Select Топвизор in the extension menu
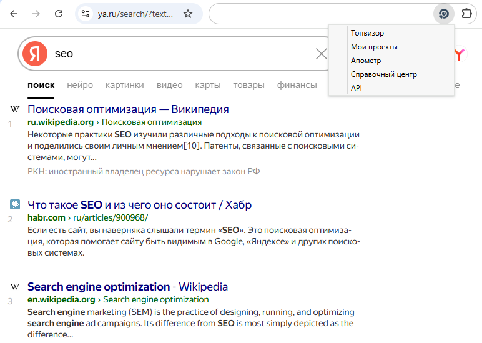The height and width of the screenshot is (343, 482). [367, 33]
